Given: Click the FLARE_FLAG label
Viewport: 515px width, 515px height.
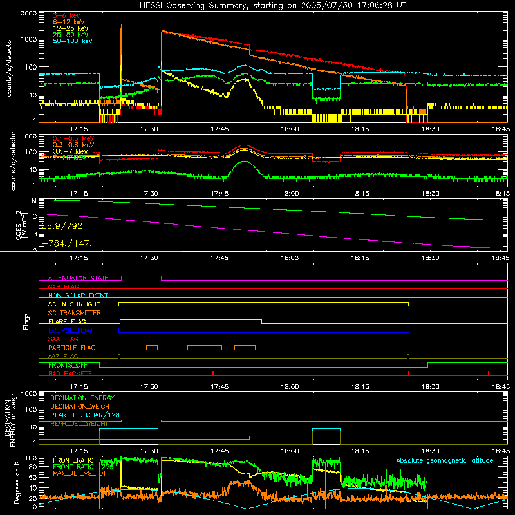Looking at the screenshot, I should (67, 321).
